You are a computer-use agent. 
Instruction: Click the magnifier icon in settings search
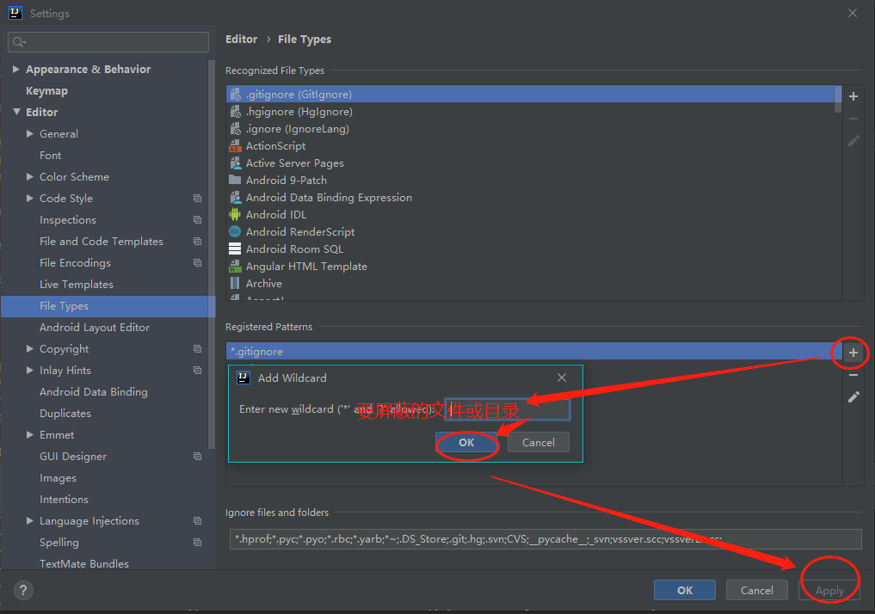click(16, 41)
